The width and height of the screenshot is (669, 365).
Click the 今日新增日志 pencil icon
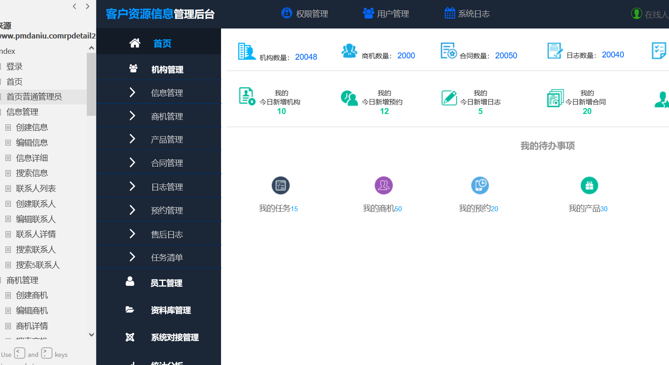pos(449,98)
